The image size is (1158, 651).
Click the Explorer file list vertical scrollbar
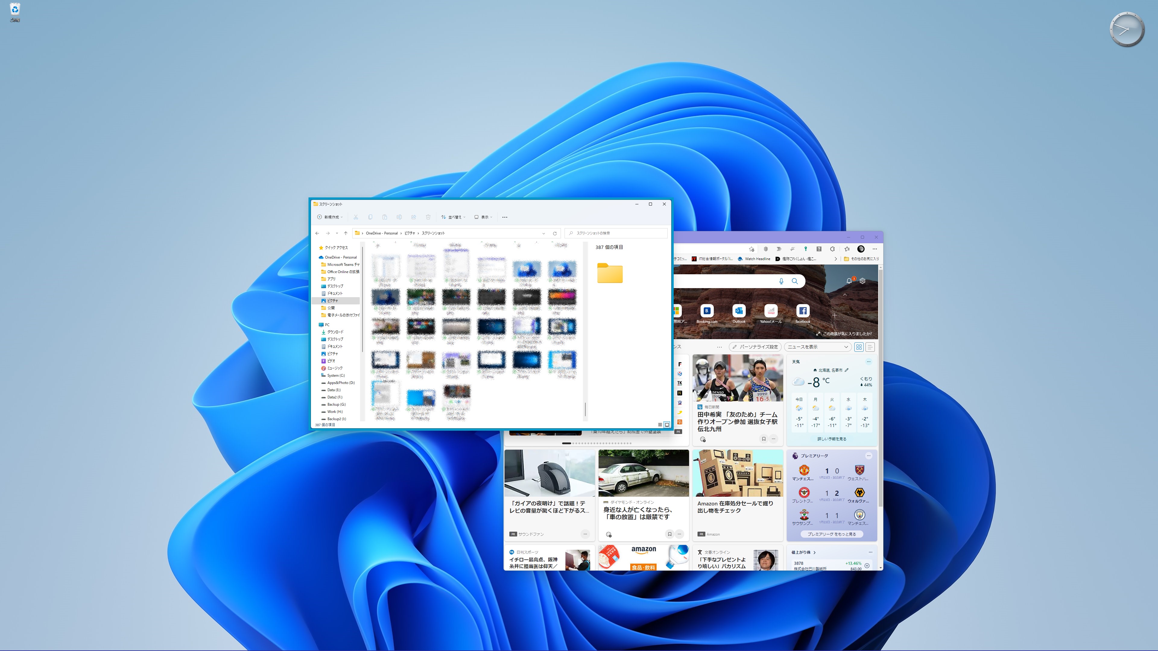[585, 409]
